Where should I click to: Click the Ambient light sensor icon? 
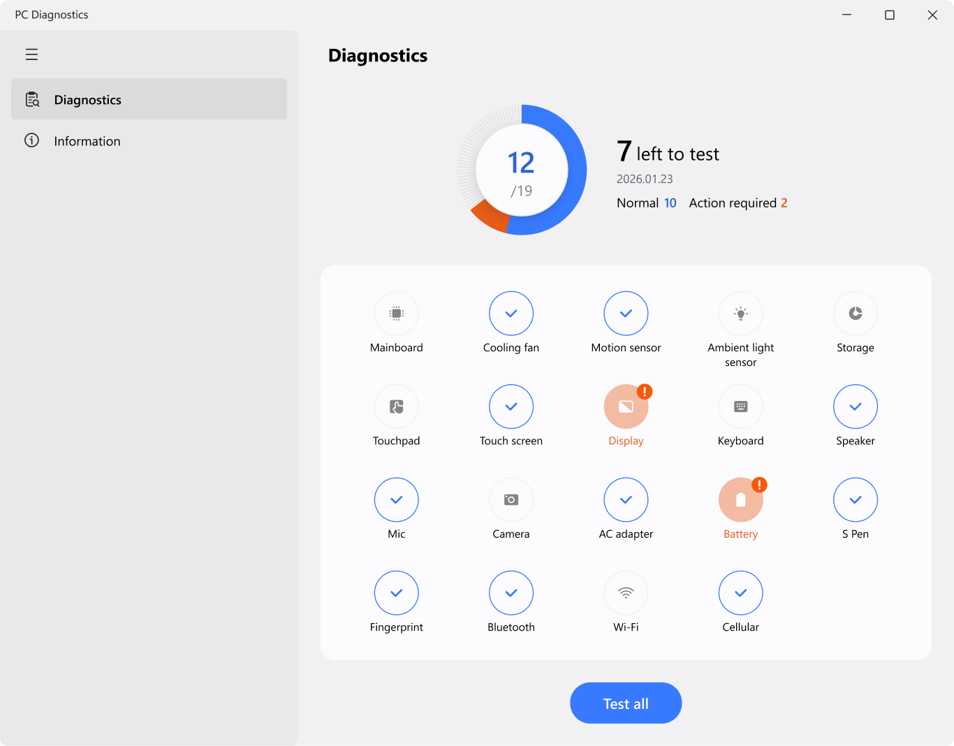tap(741, 313)
